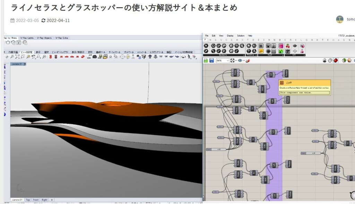Switch to the V-Ray Lights toolbar tab

pyautogui.click(x=26, y=38)
